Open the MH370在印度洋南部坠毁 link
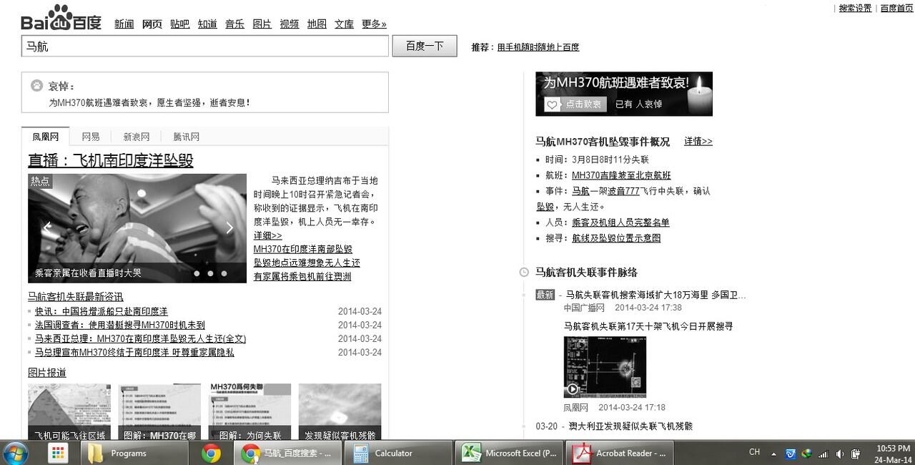Viewport: 915px width, 465px height. pos(303,249)
